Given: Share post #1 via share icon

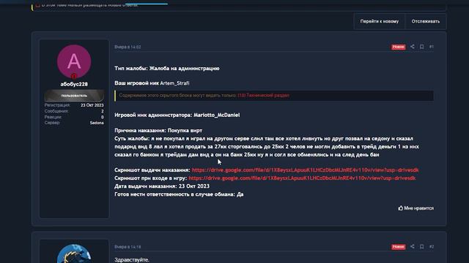Looking at the screenshot, I should point(413,47).
